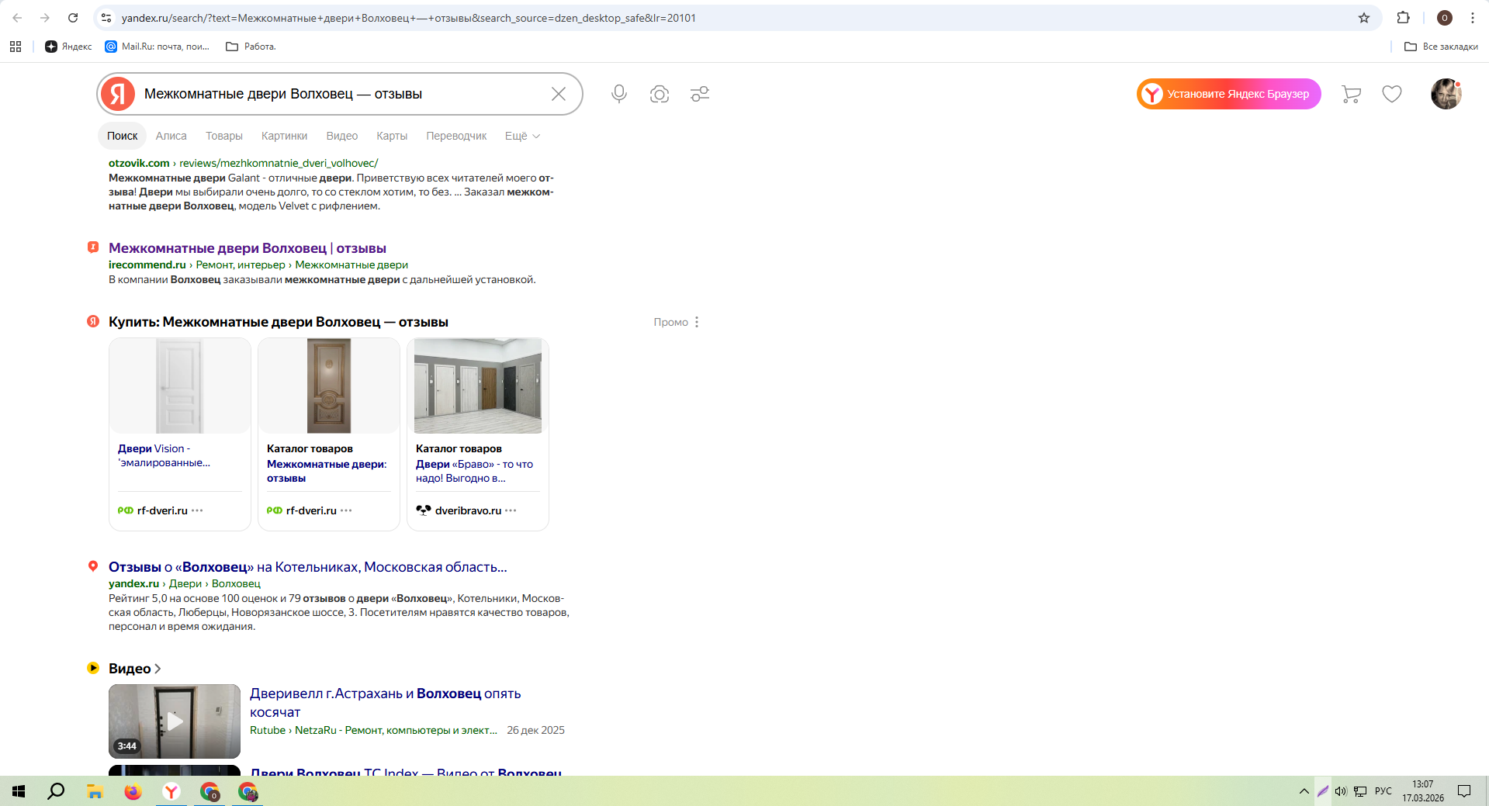Open image search via the camera icon
Screen dimensions: 1489x806
(x=660, y=94)
